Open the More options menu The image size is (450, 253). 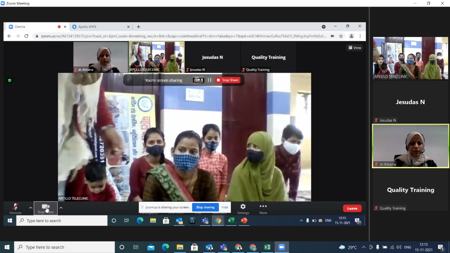(x=263, y=208)
